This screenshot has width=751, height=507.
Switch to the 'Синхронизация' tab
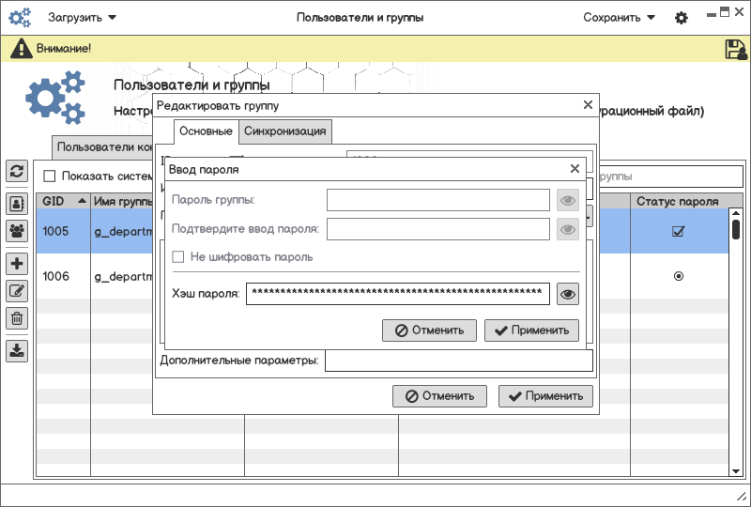pos(285,131)
